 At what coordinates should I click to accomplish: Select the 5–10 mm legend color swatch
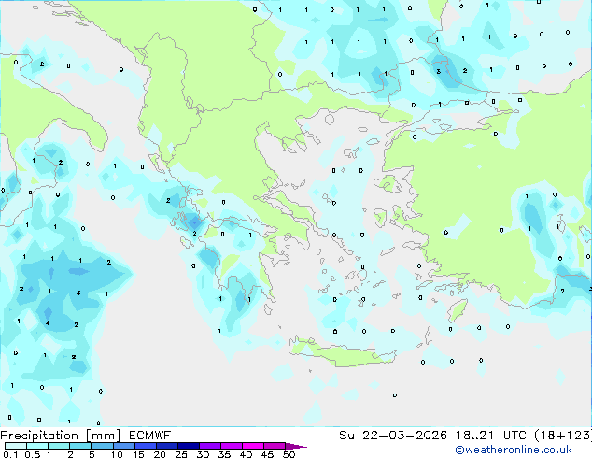[102, 446]
